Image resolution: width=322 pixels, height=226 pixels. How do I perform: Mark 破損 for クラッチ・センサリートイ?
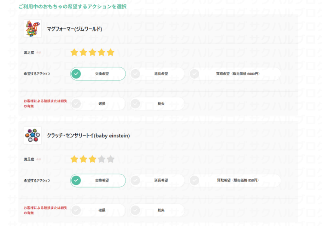[x=98, y=210]
